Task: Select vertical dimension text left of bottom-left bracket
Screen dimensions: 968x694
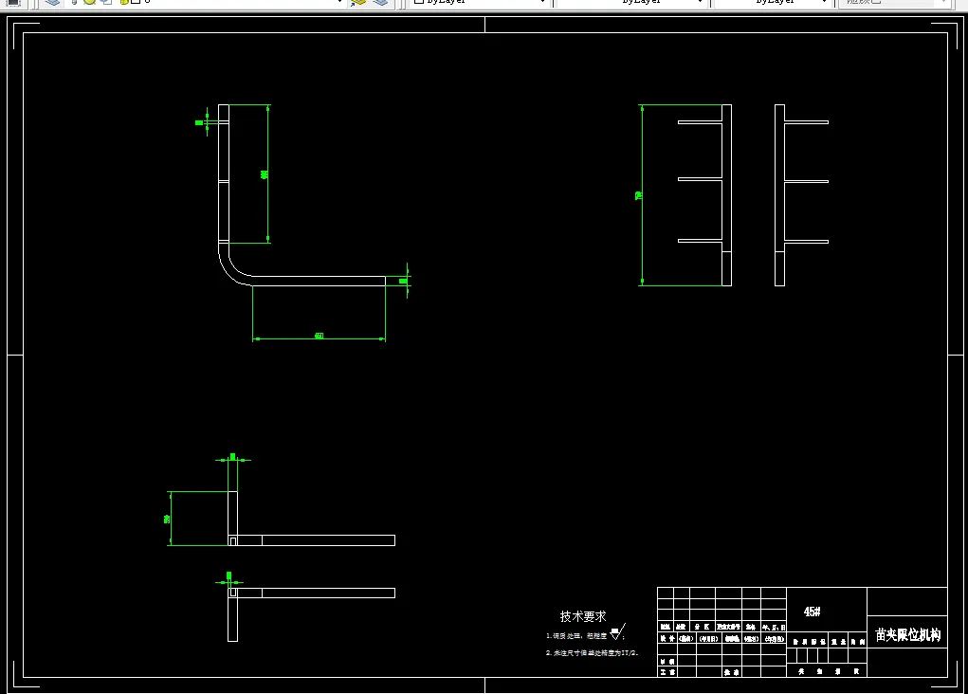Action: pos(167,520)
